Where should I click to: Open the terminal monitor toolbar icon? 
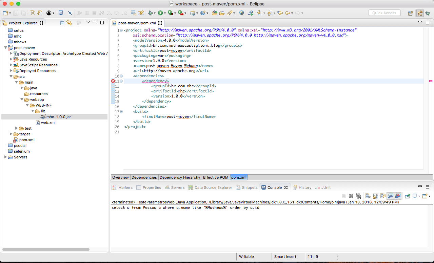coord(61,13)
